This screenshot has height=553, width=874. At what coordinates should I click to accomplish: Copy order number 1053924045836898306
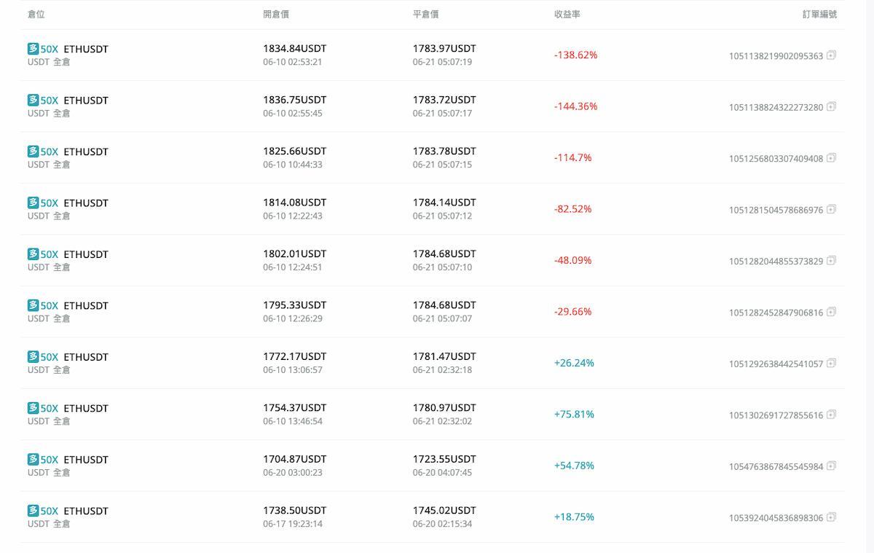(x=831, y=517)
